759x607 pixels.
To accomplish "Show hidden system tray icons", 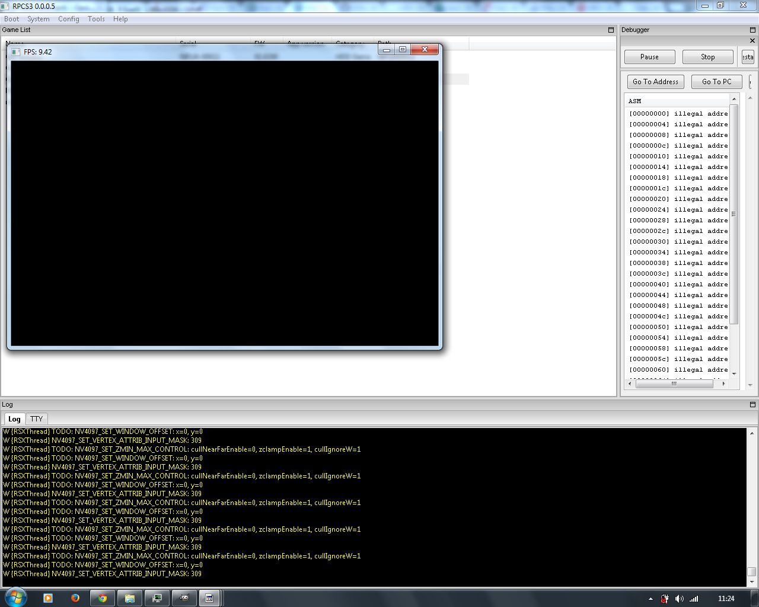I will tap(650, 599).
